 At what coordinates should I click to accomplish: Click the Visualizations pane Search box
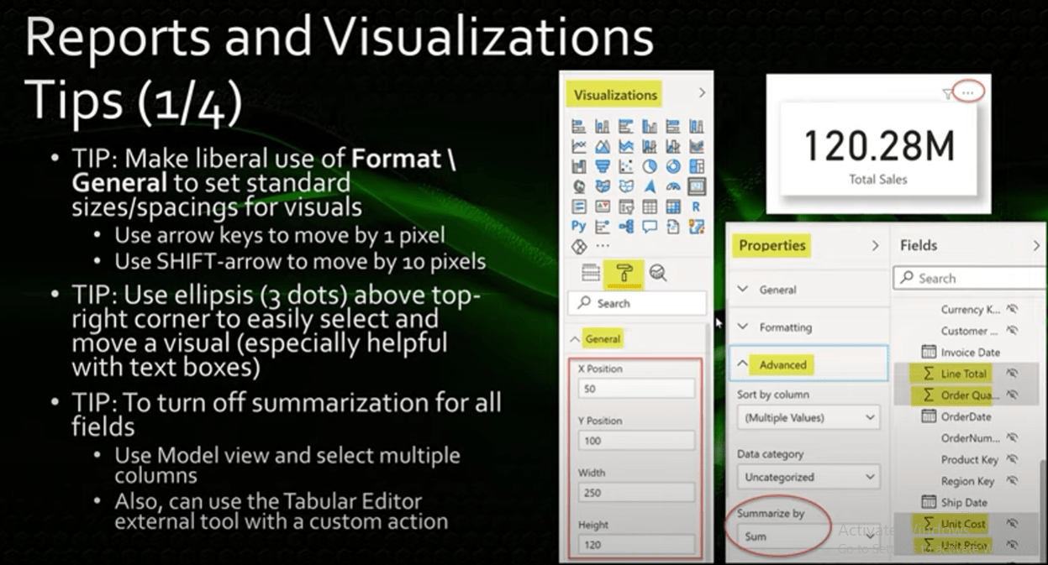coord(638,303)
